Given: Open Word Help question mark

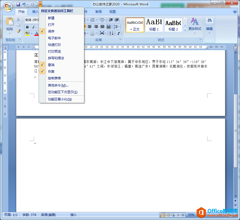Looking at the screenshot, I should pyautogui.click(x=235, y=11).
